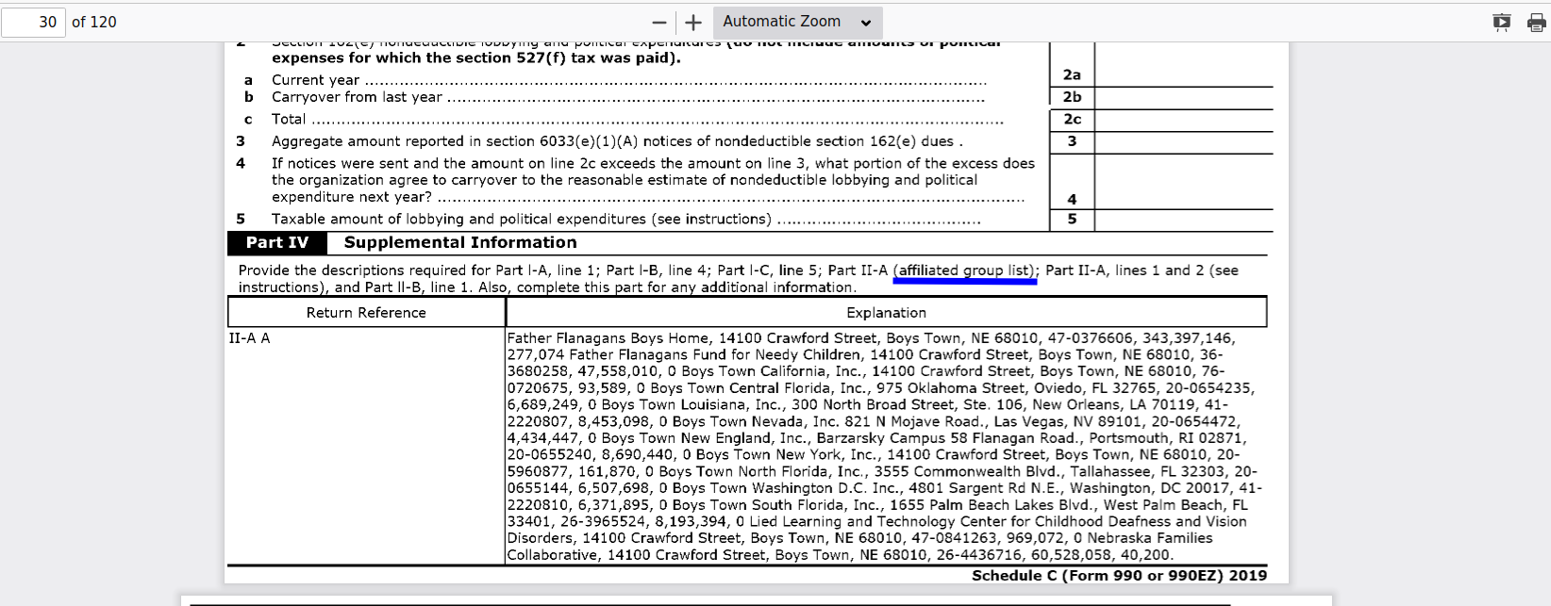Click the 'II-A A' return reference cell
1551x606 pixels.
(249, 338)
